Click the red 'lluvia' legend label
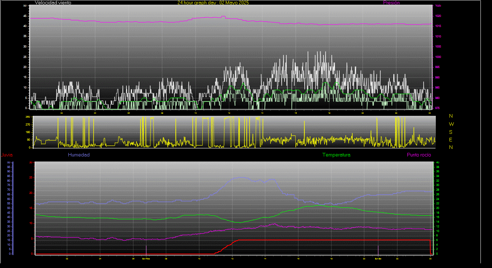This screenshot has width=492, height=268. [x=7, y=155]
